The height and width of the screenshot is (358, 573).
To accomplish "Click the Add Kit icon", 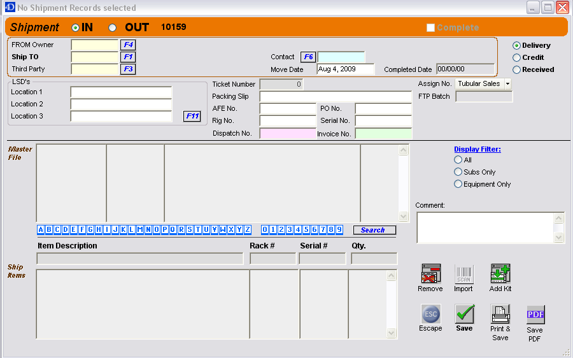I will click(500, 274).
